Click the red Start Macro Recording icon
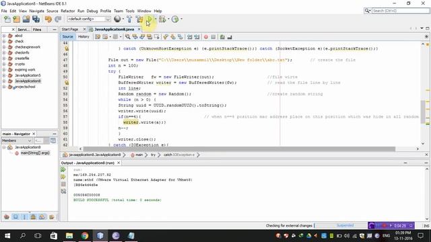Image resolution: width=431 pixels, height=242 pixels. click(206, 37)
